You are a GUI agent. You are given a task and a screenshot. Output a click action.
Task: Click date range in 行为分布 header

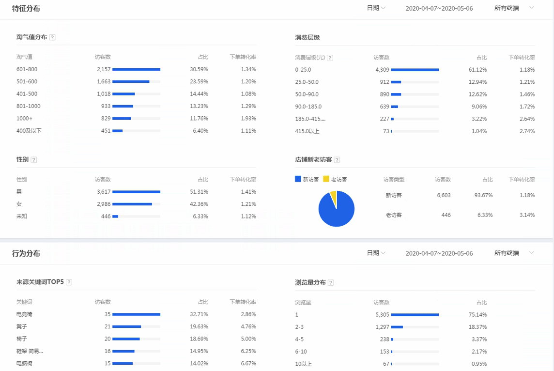pyautogui.click(x=439, y=254)
